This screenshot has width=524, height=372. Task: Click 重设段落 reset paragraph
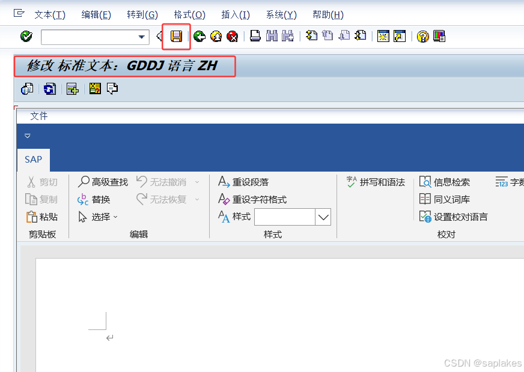243,182
